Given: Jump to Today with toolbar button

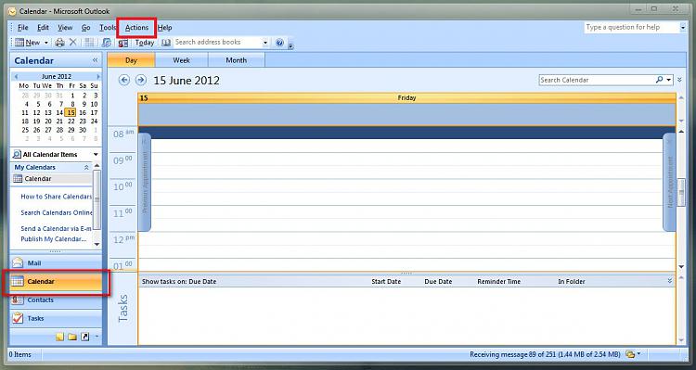Looking at the screenshot, I should tap(145, 43).
